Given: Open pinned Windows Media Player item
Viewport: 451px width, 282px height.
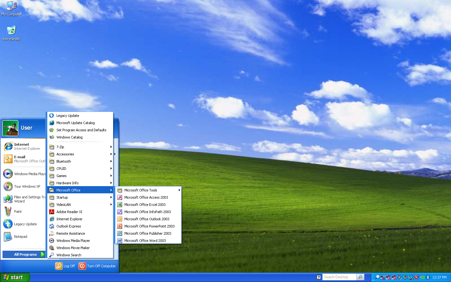Looking at the screenshot, I should 24,174.
